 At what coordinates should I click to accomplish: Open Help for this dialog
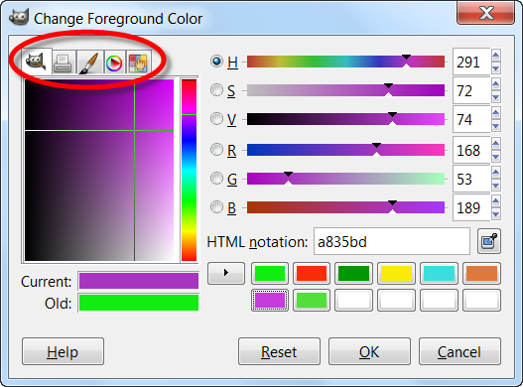pyautogui.click(x=63, y=351)
